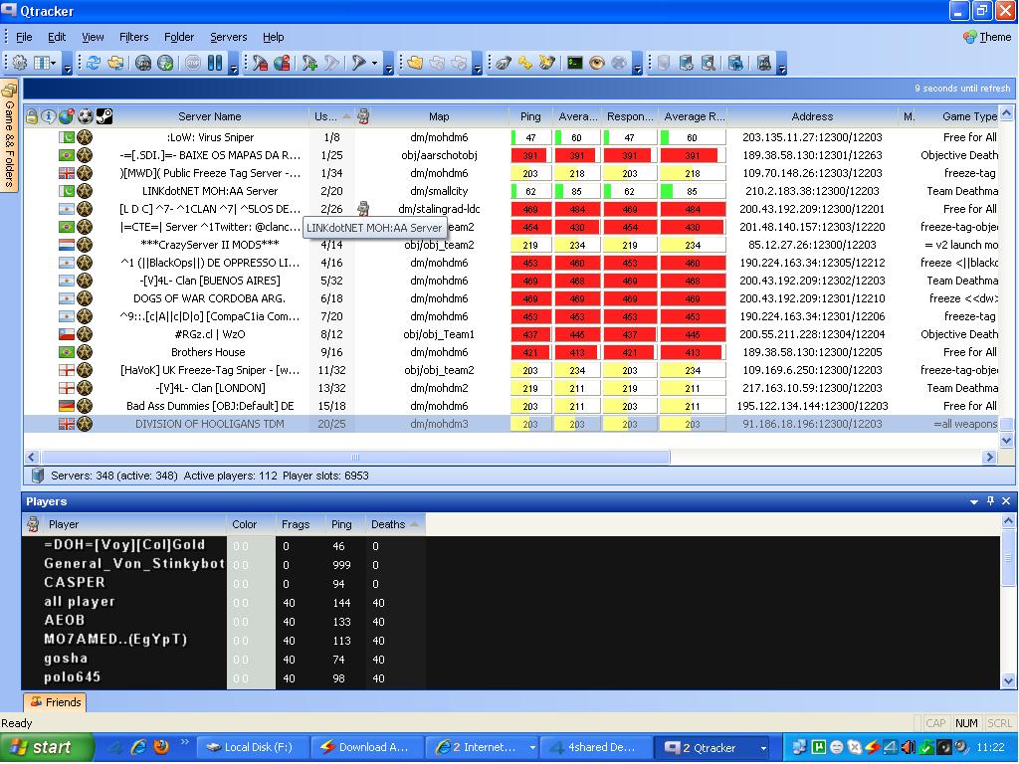Collapse the Players panel with its chevron
Image resolution: width=1019 pixels, height=764 pixels.
[974, 501]
